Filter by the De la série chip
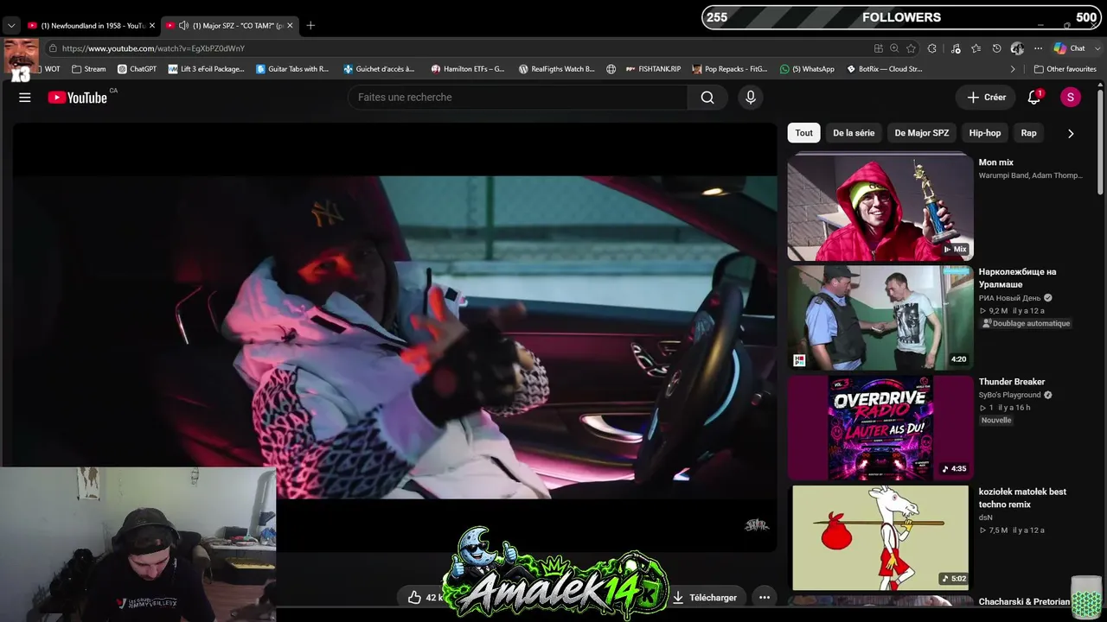Viewport: 1107px width, 622px height. pos(854,133)
